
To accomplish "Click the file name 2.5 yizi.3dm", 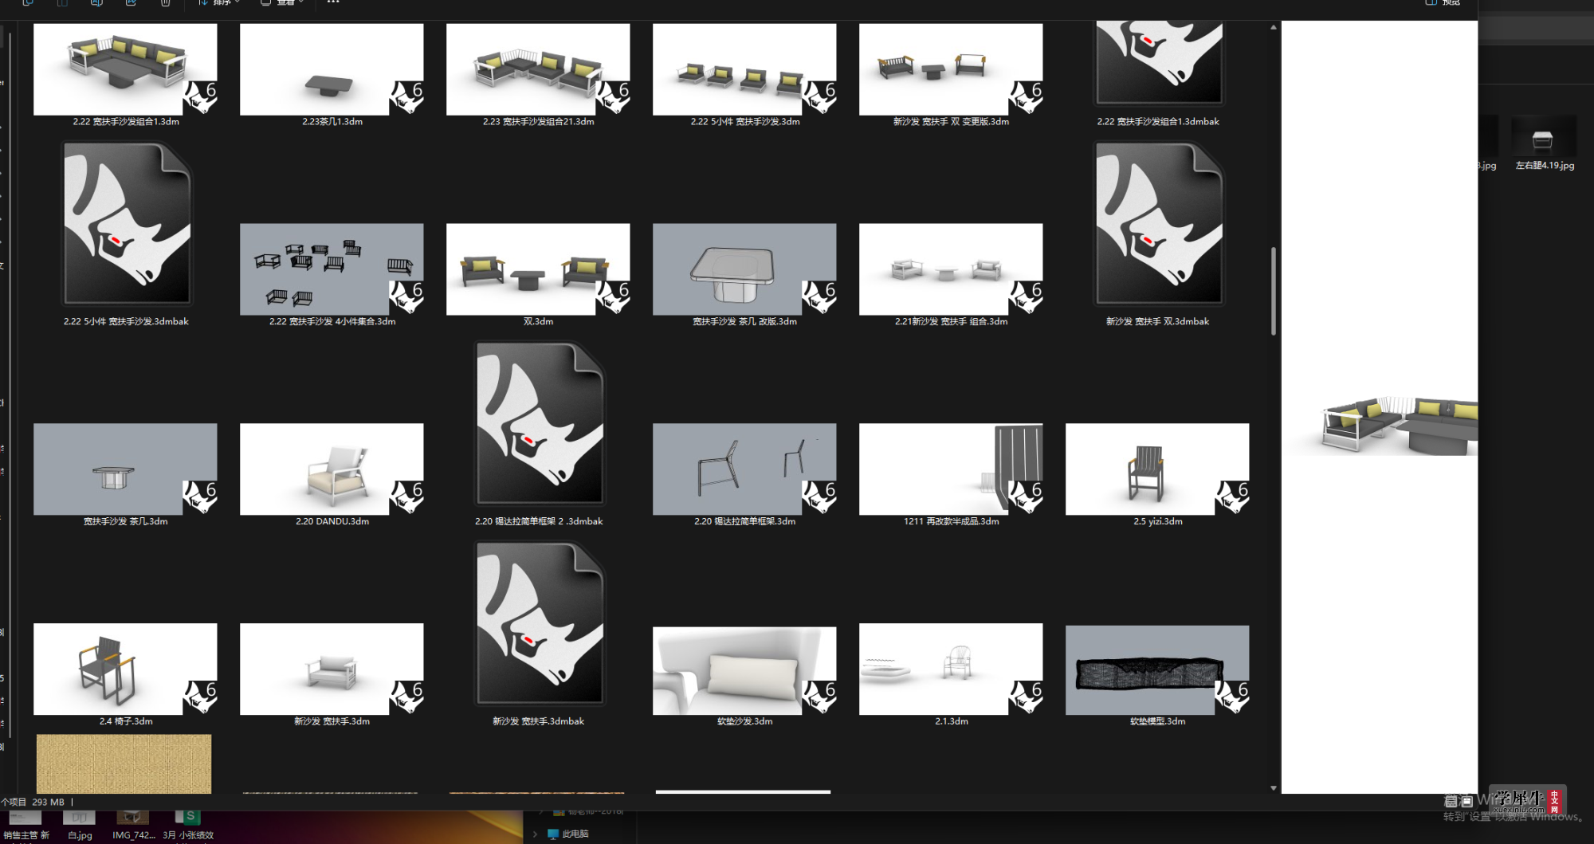I will (x=1158, y=521).
